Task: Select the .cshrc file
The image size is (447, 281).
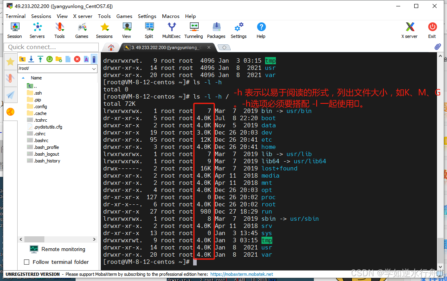Action: (36, 134)
